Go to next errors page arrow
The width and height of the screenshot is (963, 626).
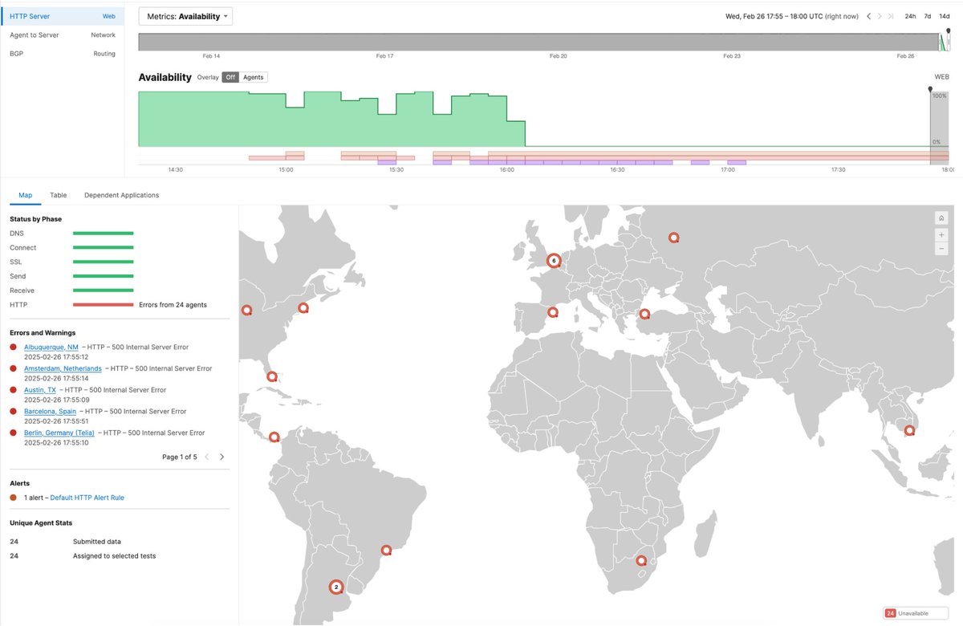tap(222, 457)
